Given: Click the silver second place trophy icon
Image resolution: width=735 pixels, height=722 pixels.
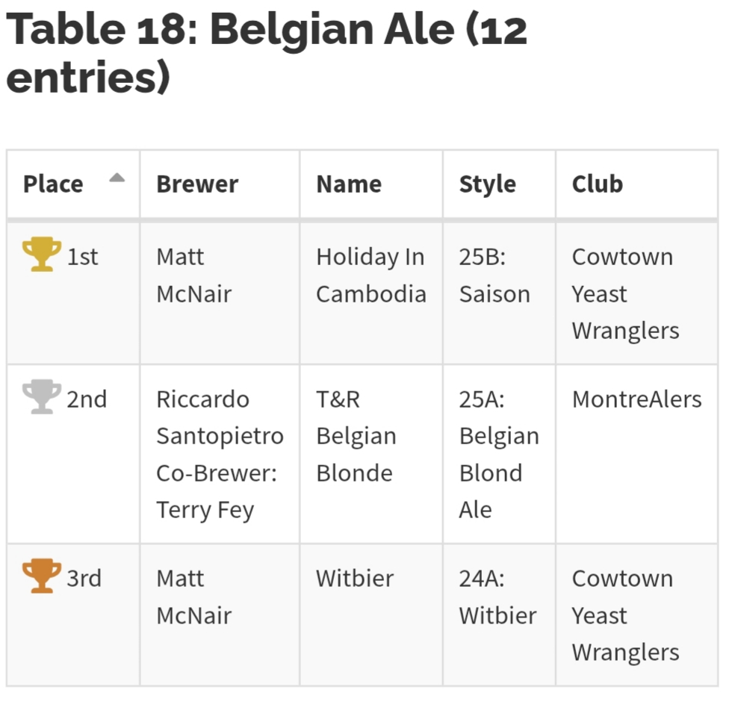Looking at the screenshot, I should [41, 397].
